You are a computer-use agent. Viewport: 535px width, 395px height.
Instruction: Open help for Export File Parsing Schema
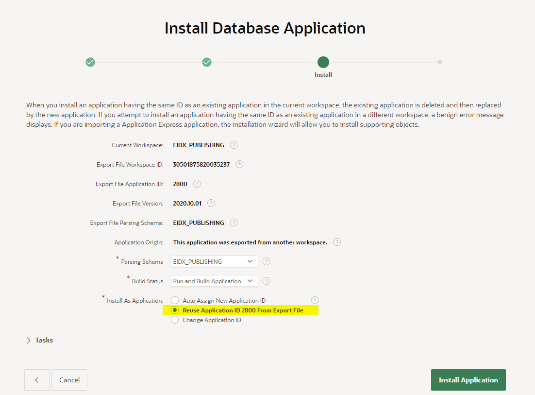click(x=234, y=223)
